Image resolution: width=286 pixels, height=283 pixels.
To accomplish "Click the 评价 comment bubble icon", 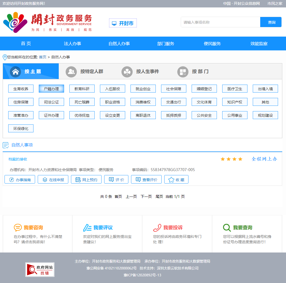I will tap(112, 179).
